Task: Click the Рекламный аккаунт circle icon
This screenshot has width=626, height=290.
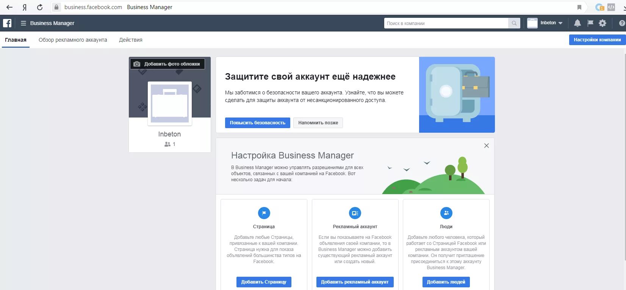Action: point(355,213)
